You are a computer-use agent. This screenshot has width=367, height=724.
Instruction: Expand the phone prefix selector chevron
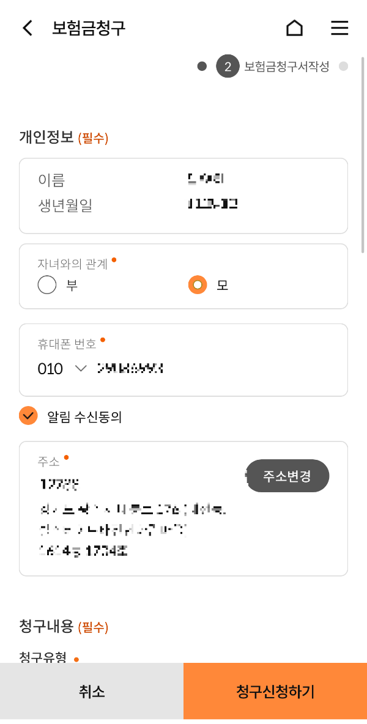(80, 369)
